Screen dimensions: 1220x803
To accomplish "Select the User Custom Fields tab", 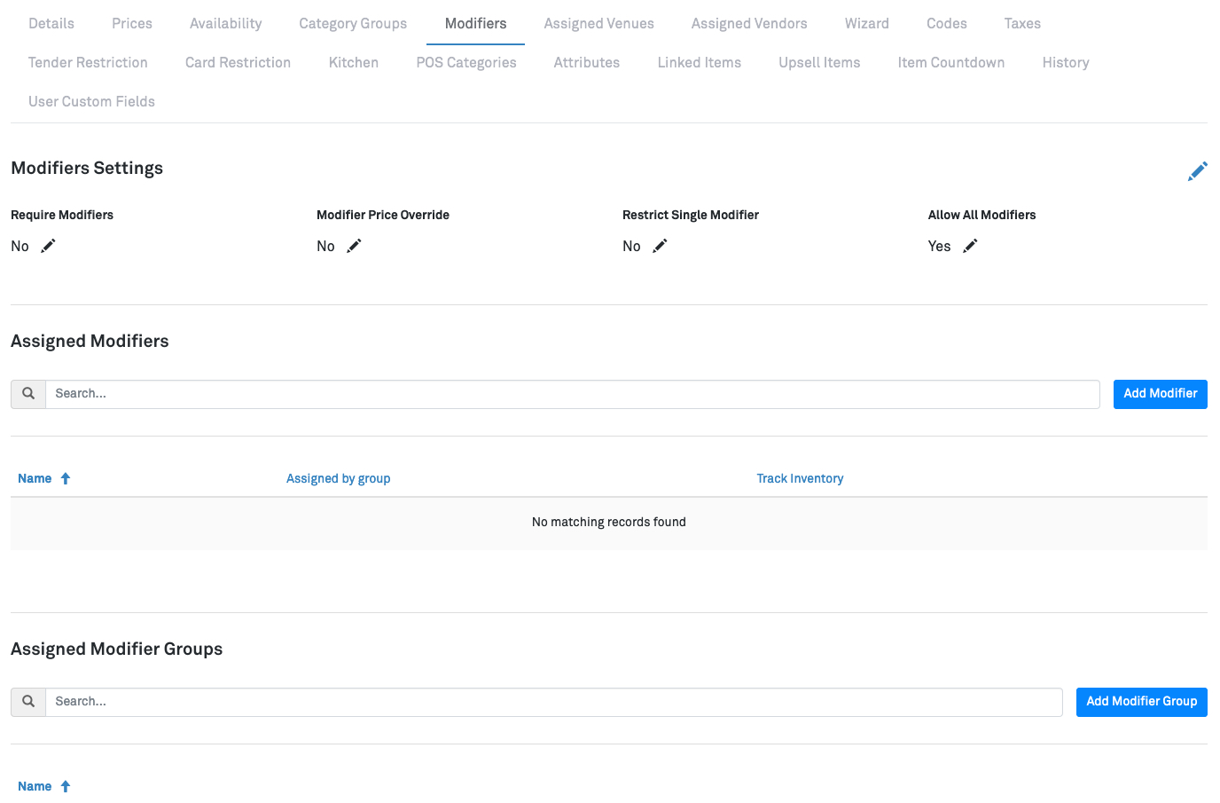I will [91, 102].
